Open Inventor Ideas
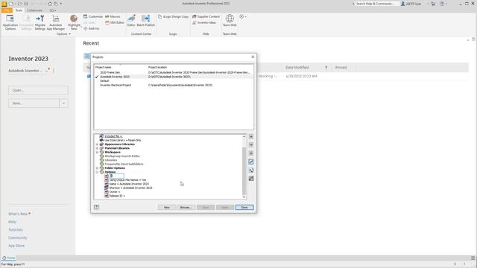The height and width of the screenshot is (268, 477). pos(203,22)
